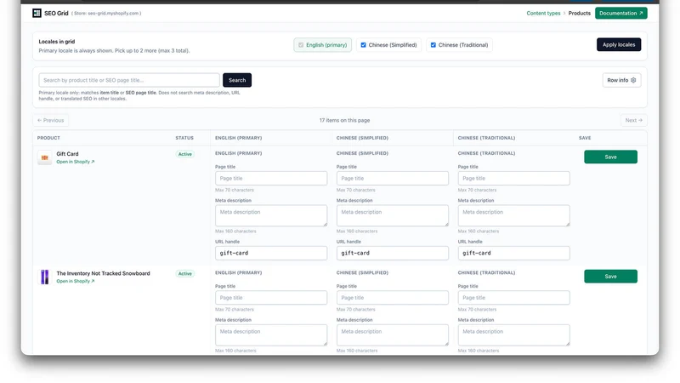
Task: Toggle the English (primary) checkbox
Action: [x=301, y=45]
